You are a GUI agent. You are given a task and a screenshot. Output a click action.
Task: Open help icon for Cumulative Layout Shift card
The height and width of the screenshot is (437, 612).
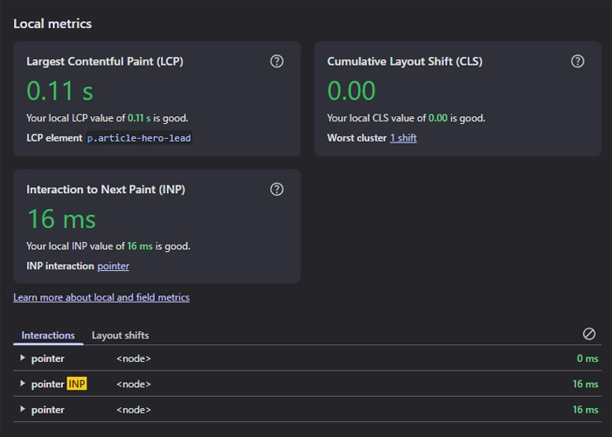click(x=578, y=61)
